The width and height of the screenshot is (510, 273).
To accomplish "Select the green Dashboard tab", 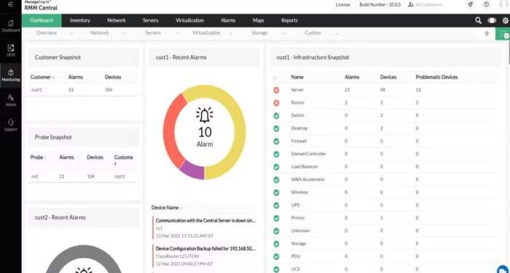I will click(42, 20).
